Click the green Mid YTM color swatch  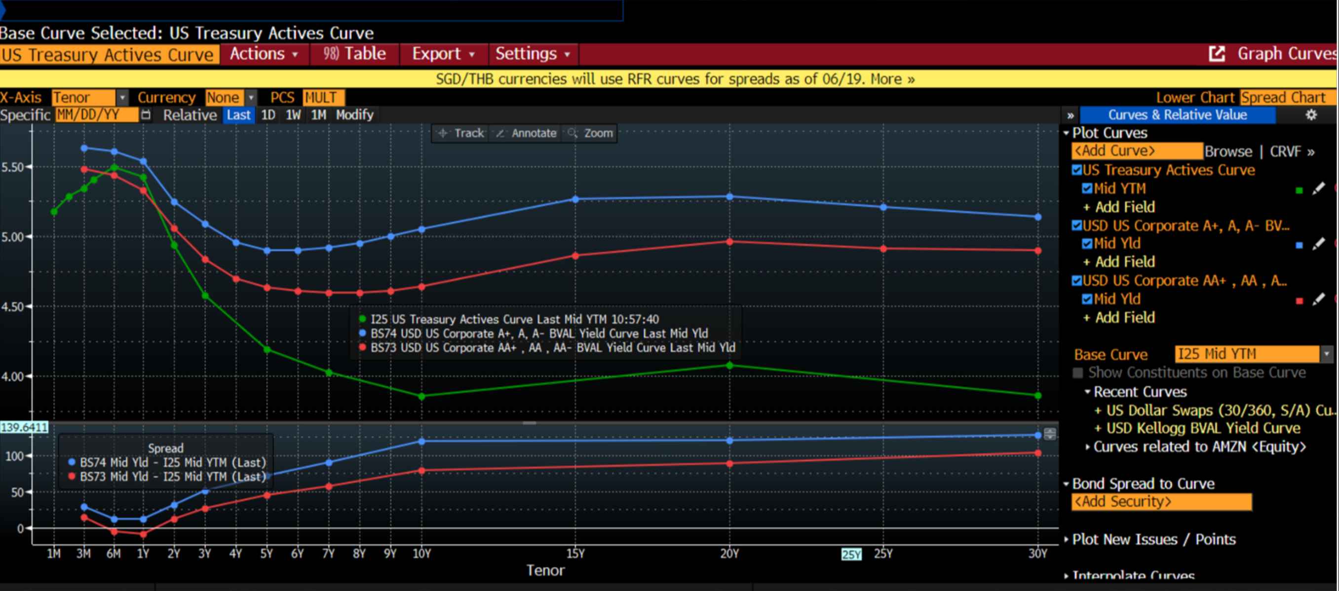click(x=1299, y=190)
